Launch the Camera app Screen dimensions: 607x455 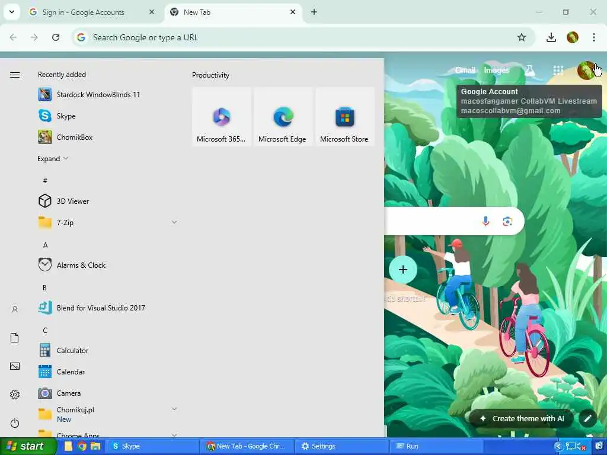tap(60, 393)
